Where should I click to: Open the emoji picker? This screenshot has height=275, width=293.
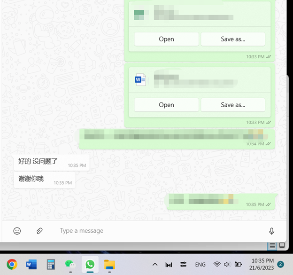point(17,231)
